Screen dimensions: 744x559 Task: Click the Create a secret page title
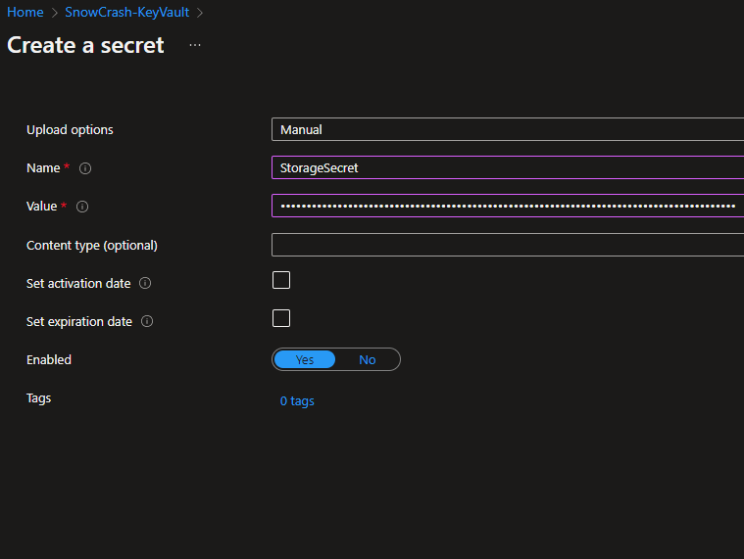pyautogui.click(x=86, y=45)
